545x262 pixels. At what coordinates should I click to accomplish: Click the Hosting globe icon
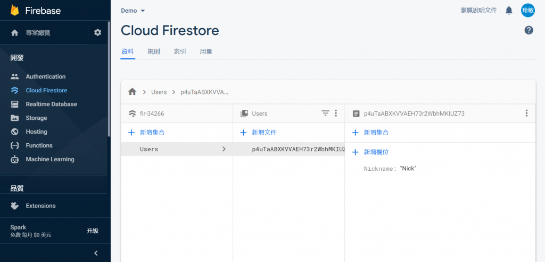[x=14, y=132]
